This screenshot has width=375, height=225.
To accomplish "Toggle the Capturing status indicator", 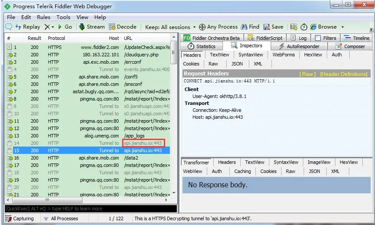I will click(20, 218).
